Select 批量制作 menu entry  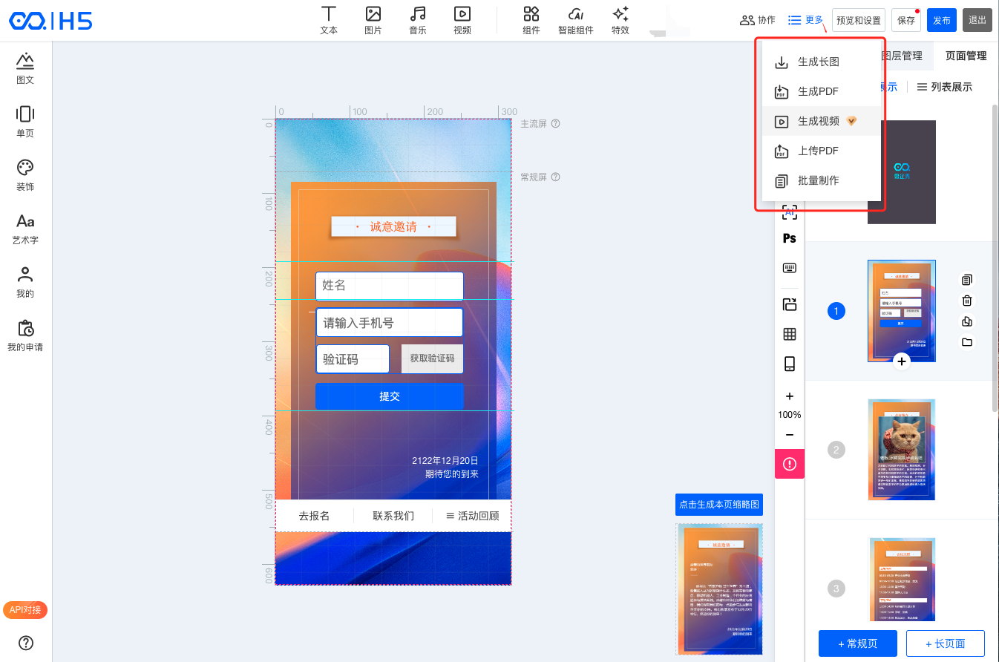pyautogui.click(x=818, y=180)
